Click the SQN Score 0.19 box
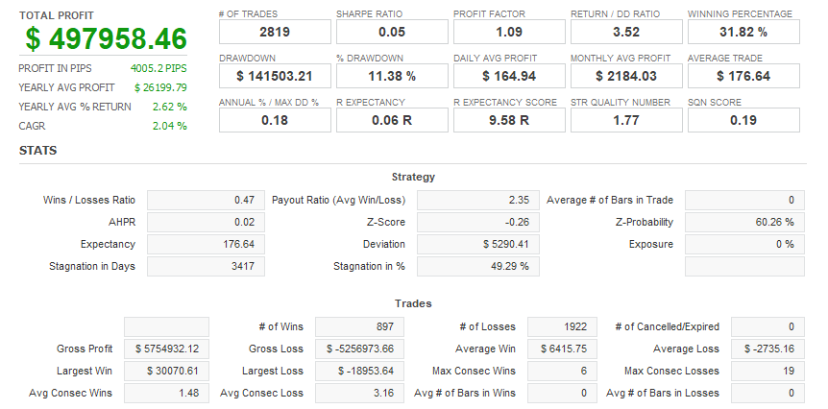 (743, 120)
